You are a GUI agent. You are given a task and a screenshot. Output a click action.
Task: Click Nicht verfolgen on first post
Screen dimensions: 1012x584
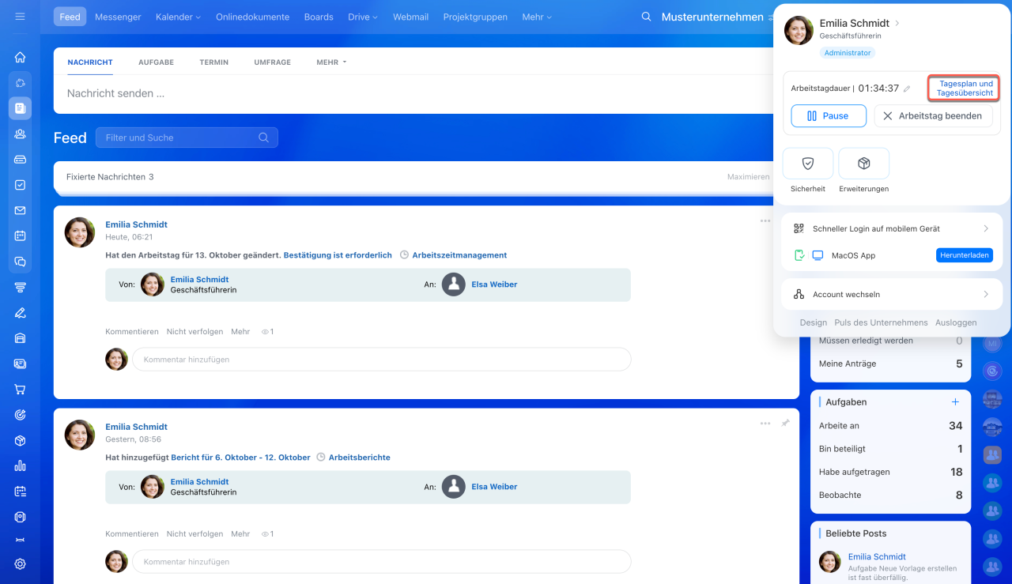click(x=194, y=332)
